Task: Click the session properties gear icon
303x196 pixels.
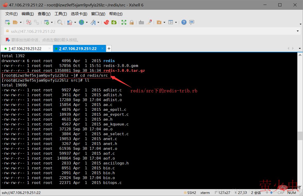Action: coord(47,23)
